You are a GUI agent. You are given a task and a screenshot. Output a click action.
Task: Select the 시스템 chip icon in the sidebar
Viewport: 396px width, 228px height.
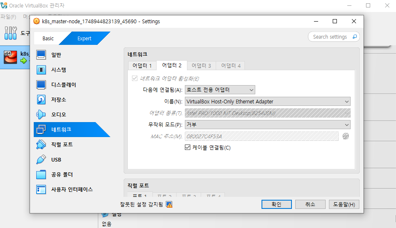coord(41,70)
